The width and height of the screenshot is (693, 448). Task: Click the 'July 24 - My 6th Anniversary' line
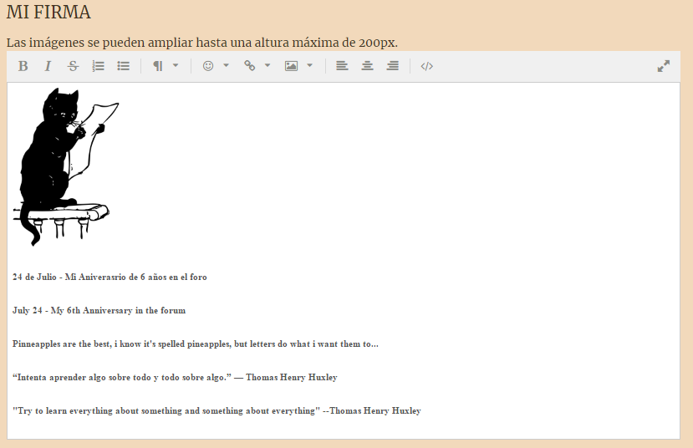99,311
